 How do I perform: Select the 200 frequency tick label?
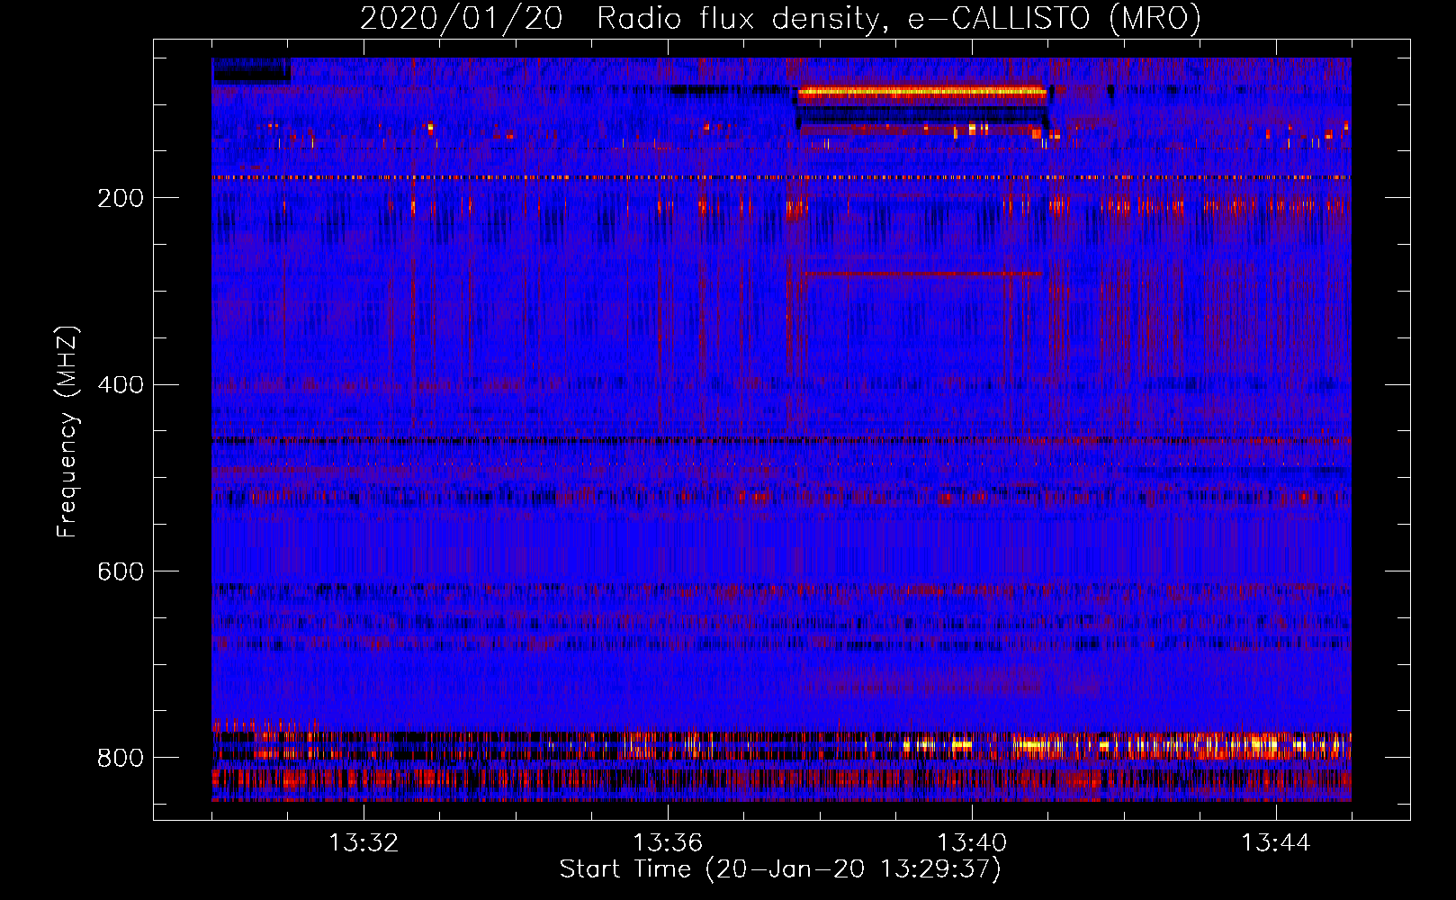pos(121,198)
